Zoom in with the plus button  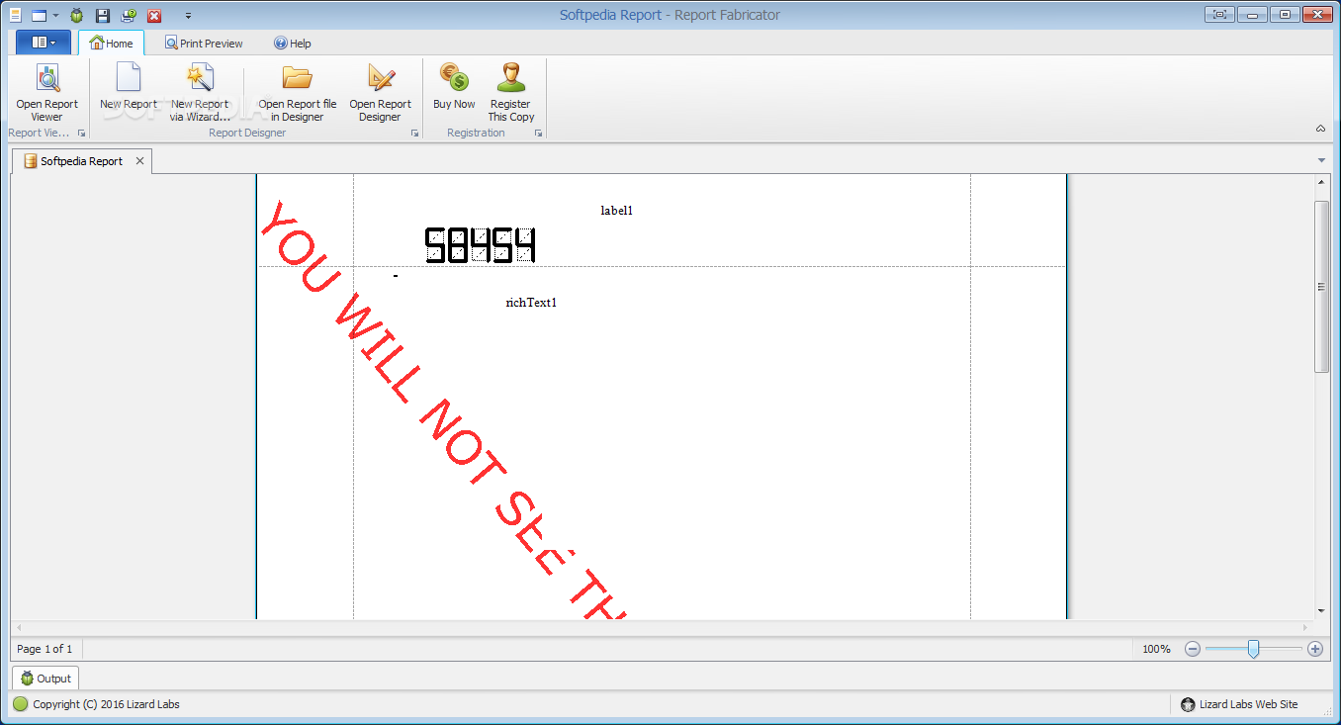click(x=1315, y=649)
